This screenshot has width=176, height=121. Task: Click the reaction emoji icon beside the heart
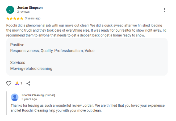click(17, 83)
